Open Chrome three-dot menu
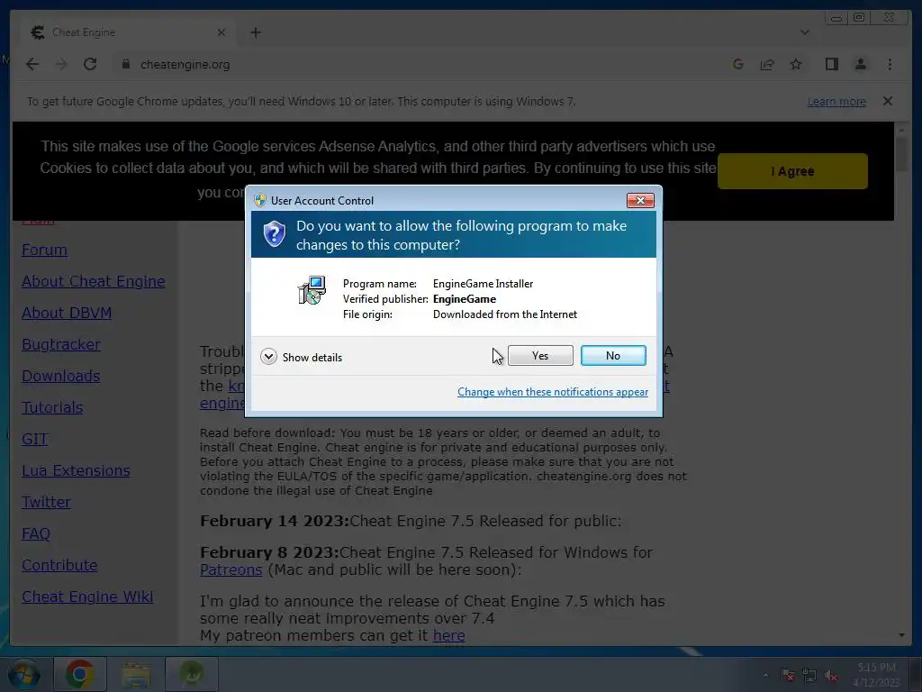922x692 pixels. (890, 64)
